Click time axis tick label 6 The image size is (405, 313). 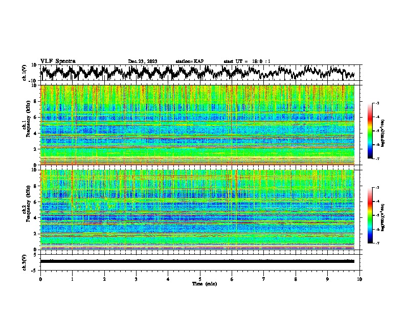232,279
